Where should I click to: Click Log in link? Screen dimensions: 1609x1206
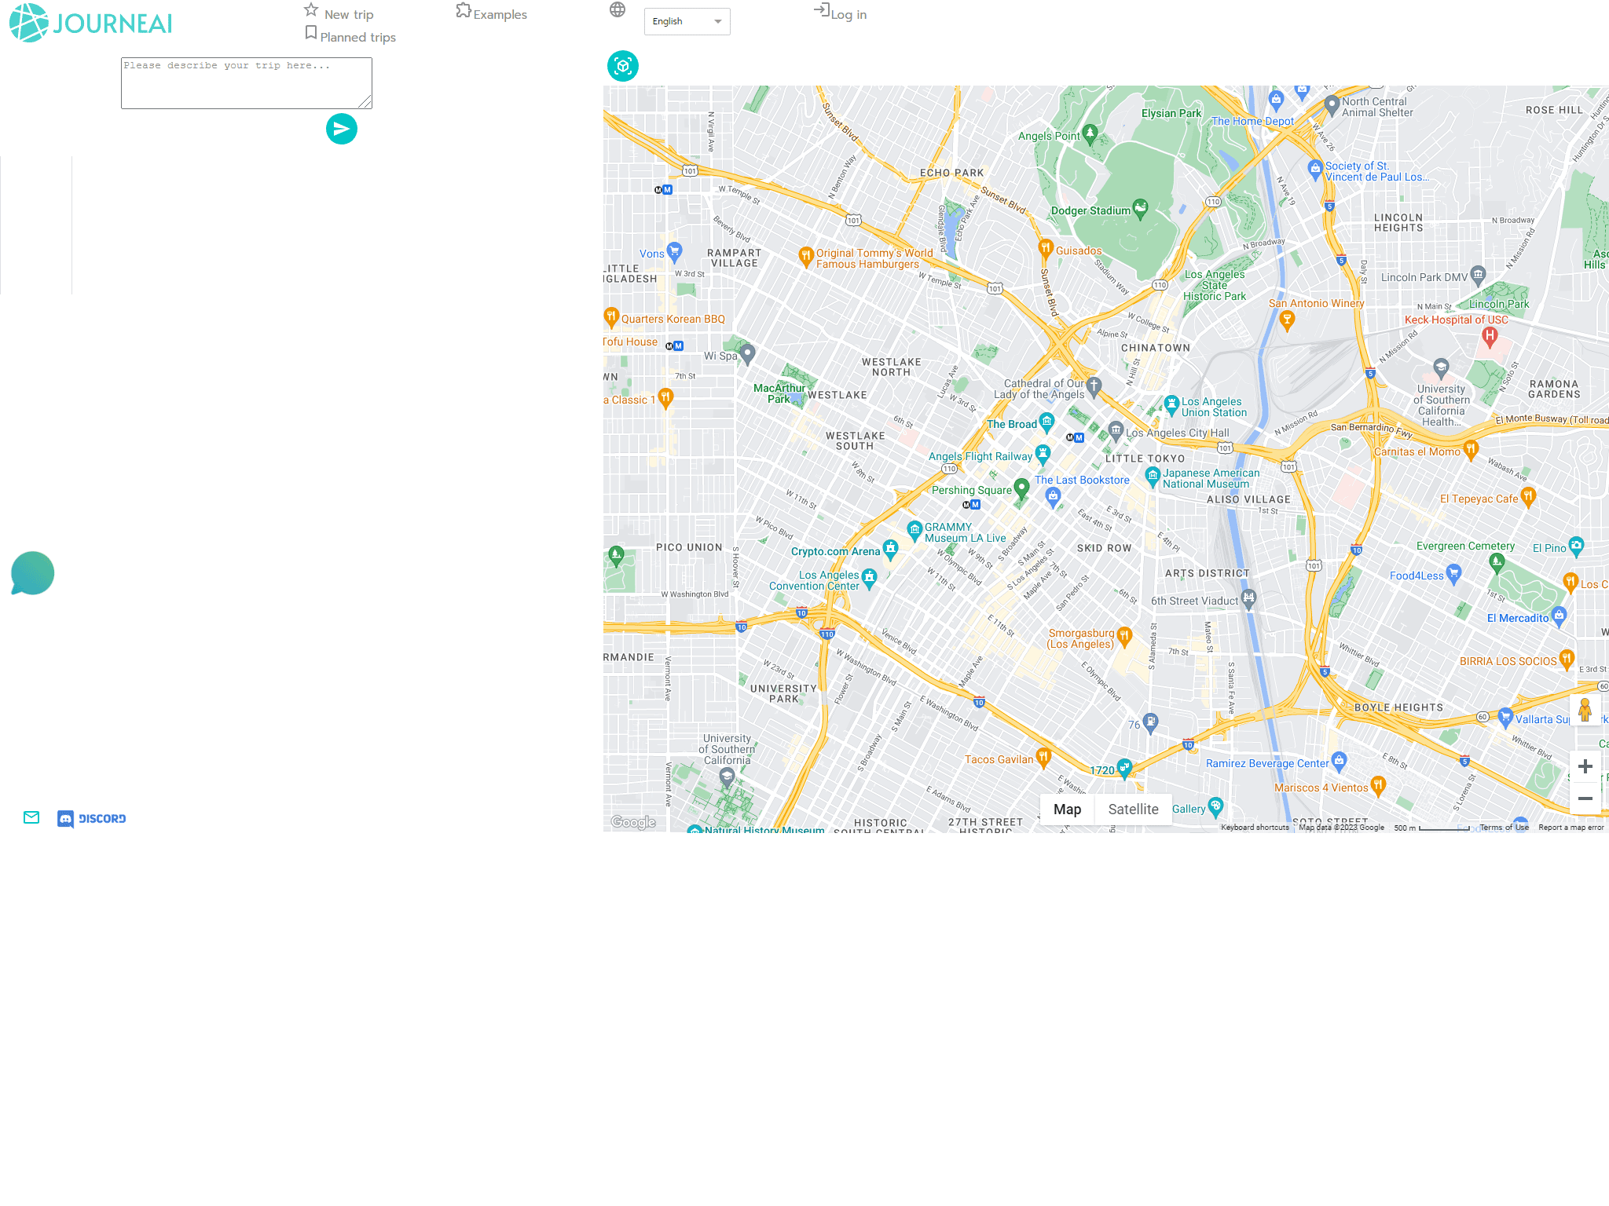[841, 13]
